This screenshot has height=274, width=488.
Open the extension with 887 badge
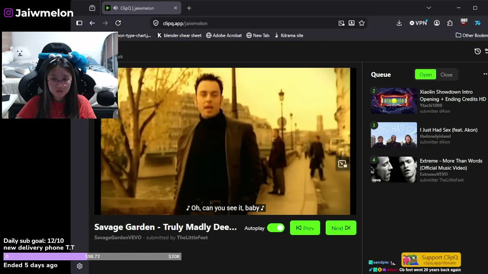pyautogui.click(x=464, y=22)
